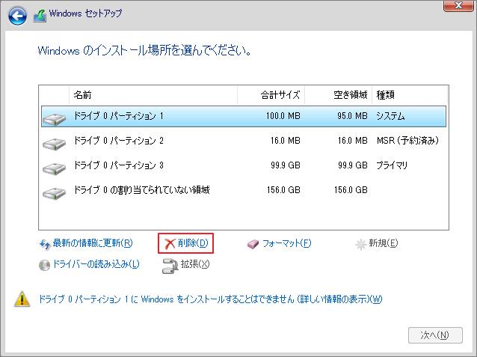The height and width of the screenshot is (357, 477).
Task: Click the yellow warning triangle icon
Action: [22, 299]
